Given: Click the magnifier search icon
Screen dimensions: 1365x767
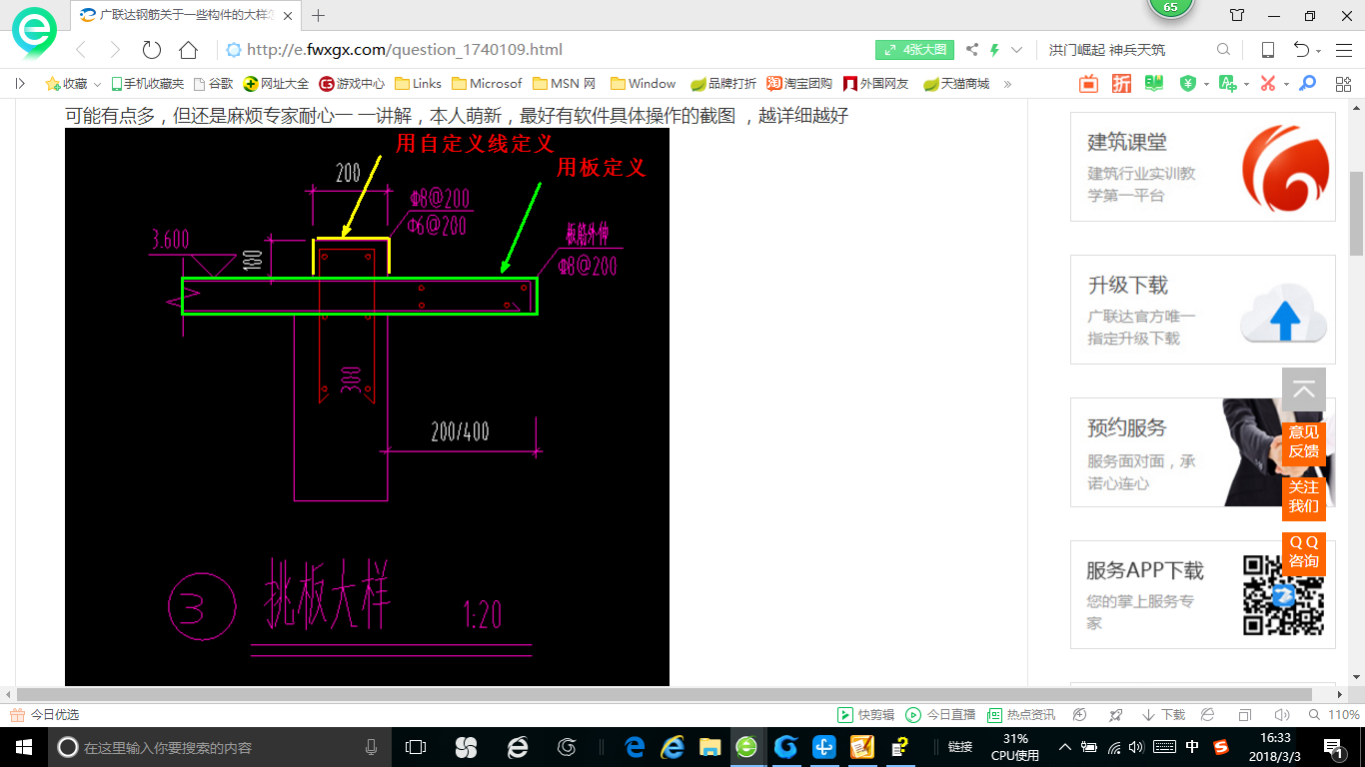Looking at the screenshot, I should tap(1223, 50).
